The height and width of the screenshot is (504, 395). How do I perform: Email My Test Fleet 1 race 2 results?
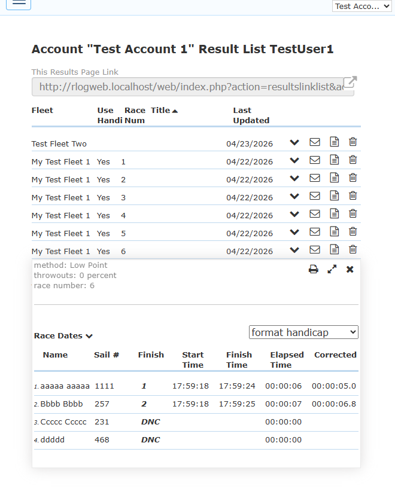point(315,178)
